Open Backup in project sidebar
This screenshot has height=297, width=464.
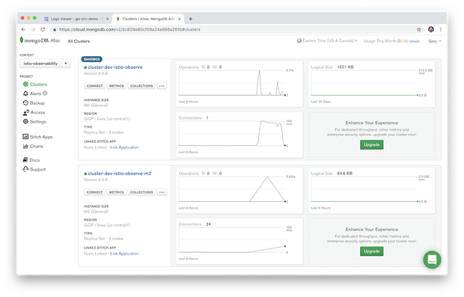(34, 103)
